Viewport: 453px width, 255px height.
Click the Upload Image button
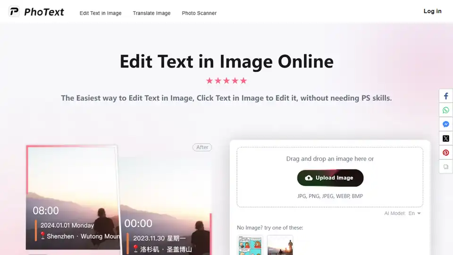[x=330, y=178]
